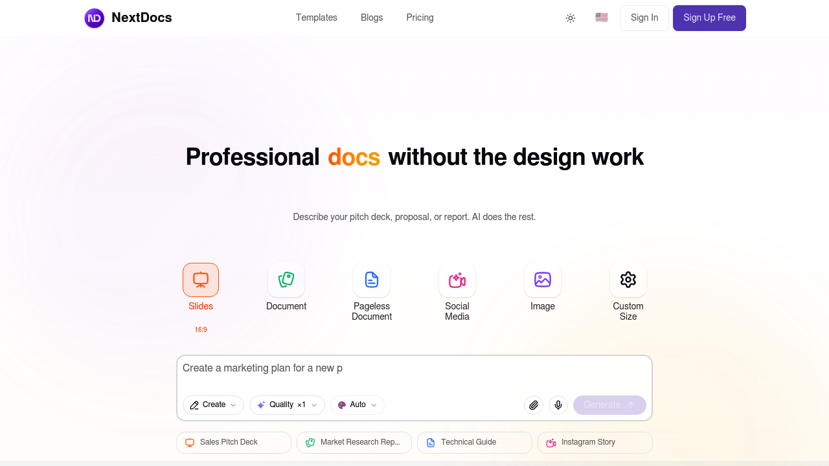Expand the Create mode dropdown
The width and height of the screenshot is (829, 466).
point(213,405)
